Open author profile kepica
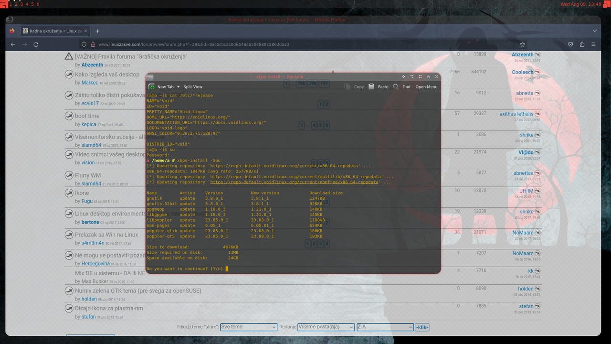This screenshot has height=344, width=611. 89,124
